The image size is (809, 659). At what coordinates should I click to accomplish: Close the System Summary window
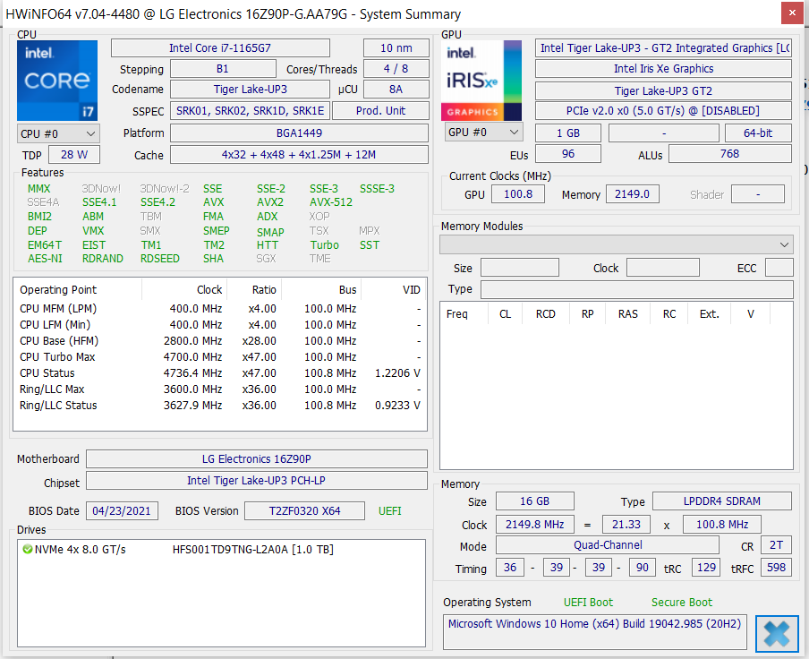(792, 13)
